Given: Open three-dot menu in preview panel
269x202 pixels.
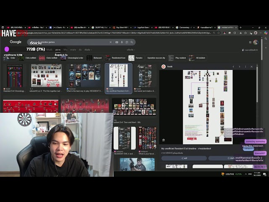Looking at the screenshot, I should point(245,66).
